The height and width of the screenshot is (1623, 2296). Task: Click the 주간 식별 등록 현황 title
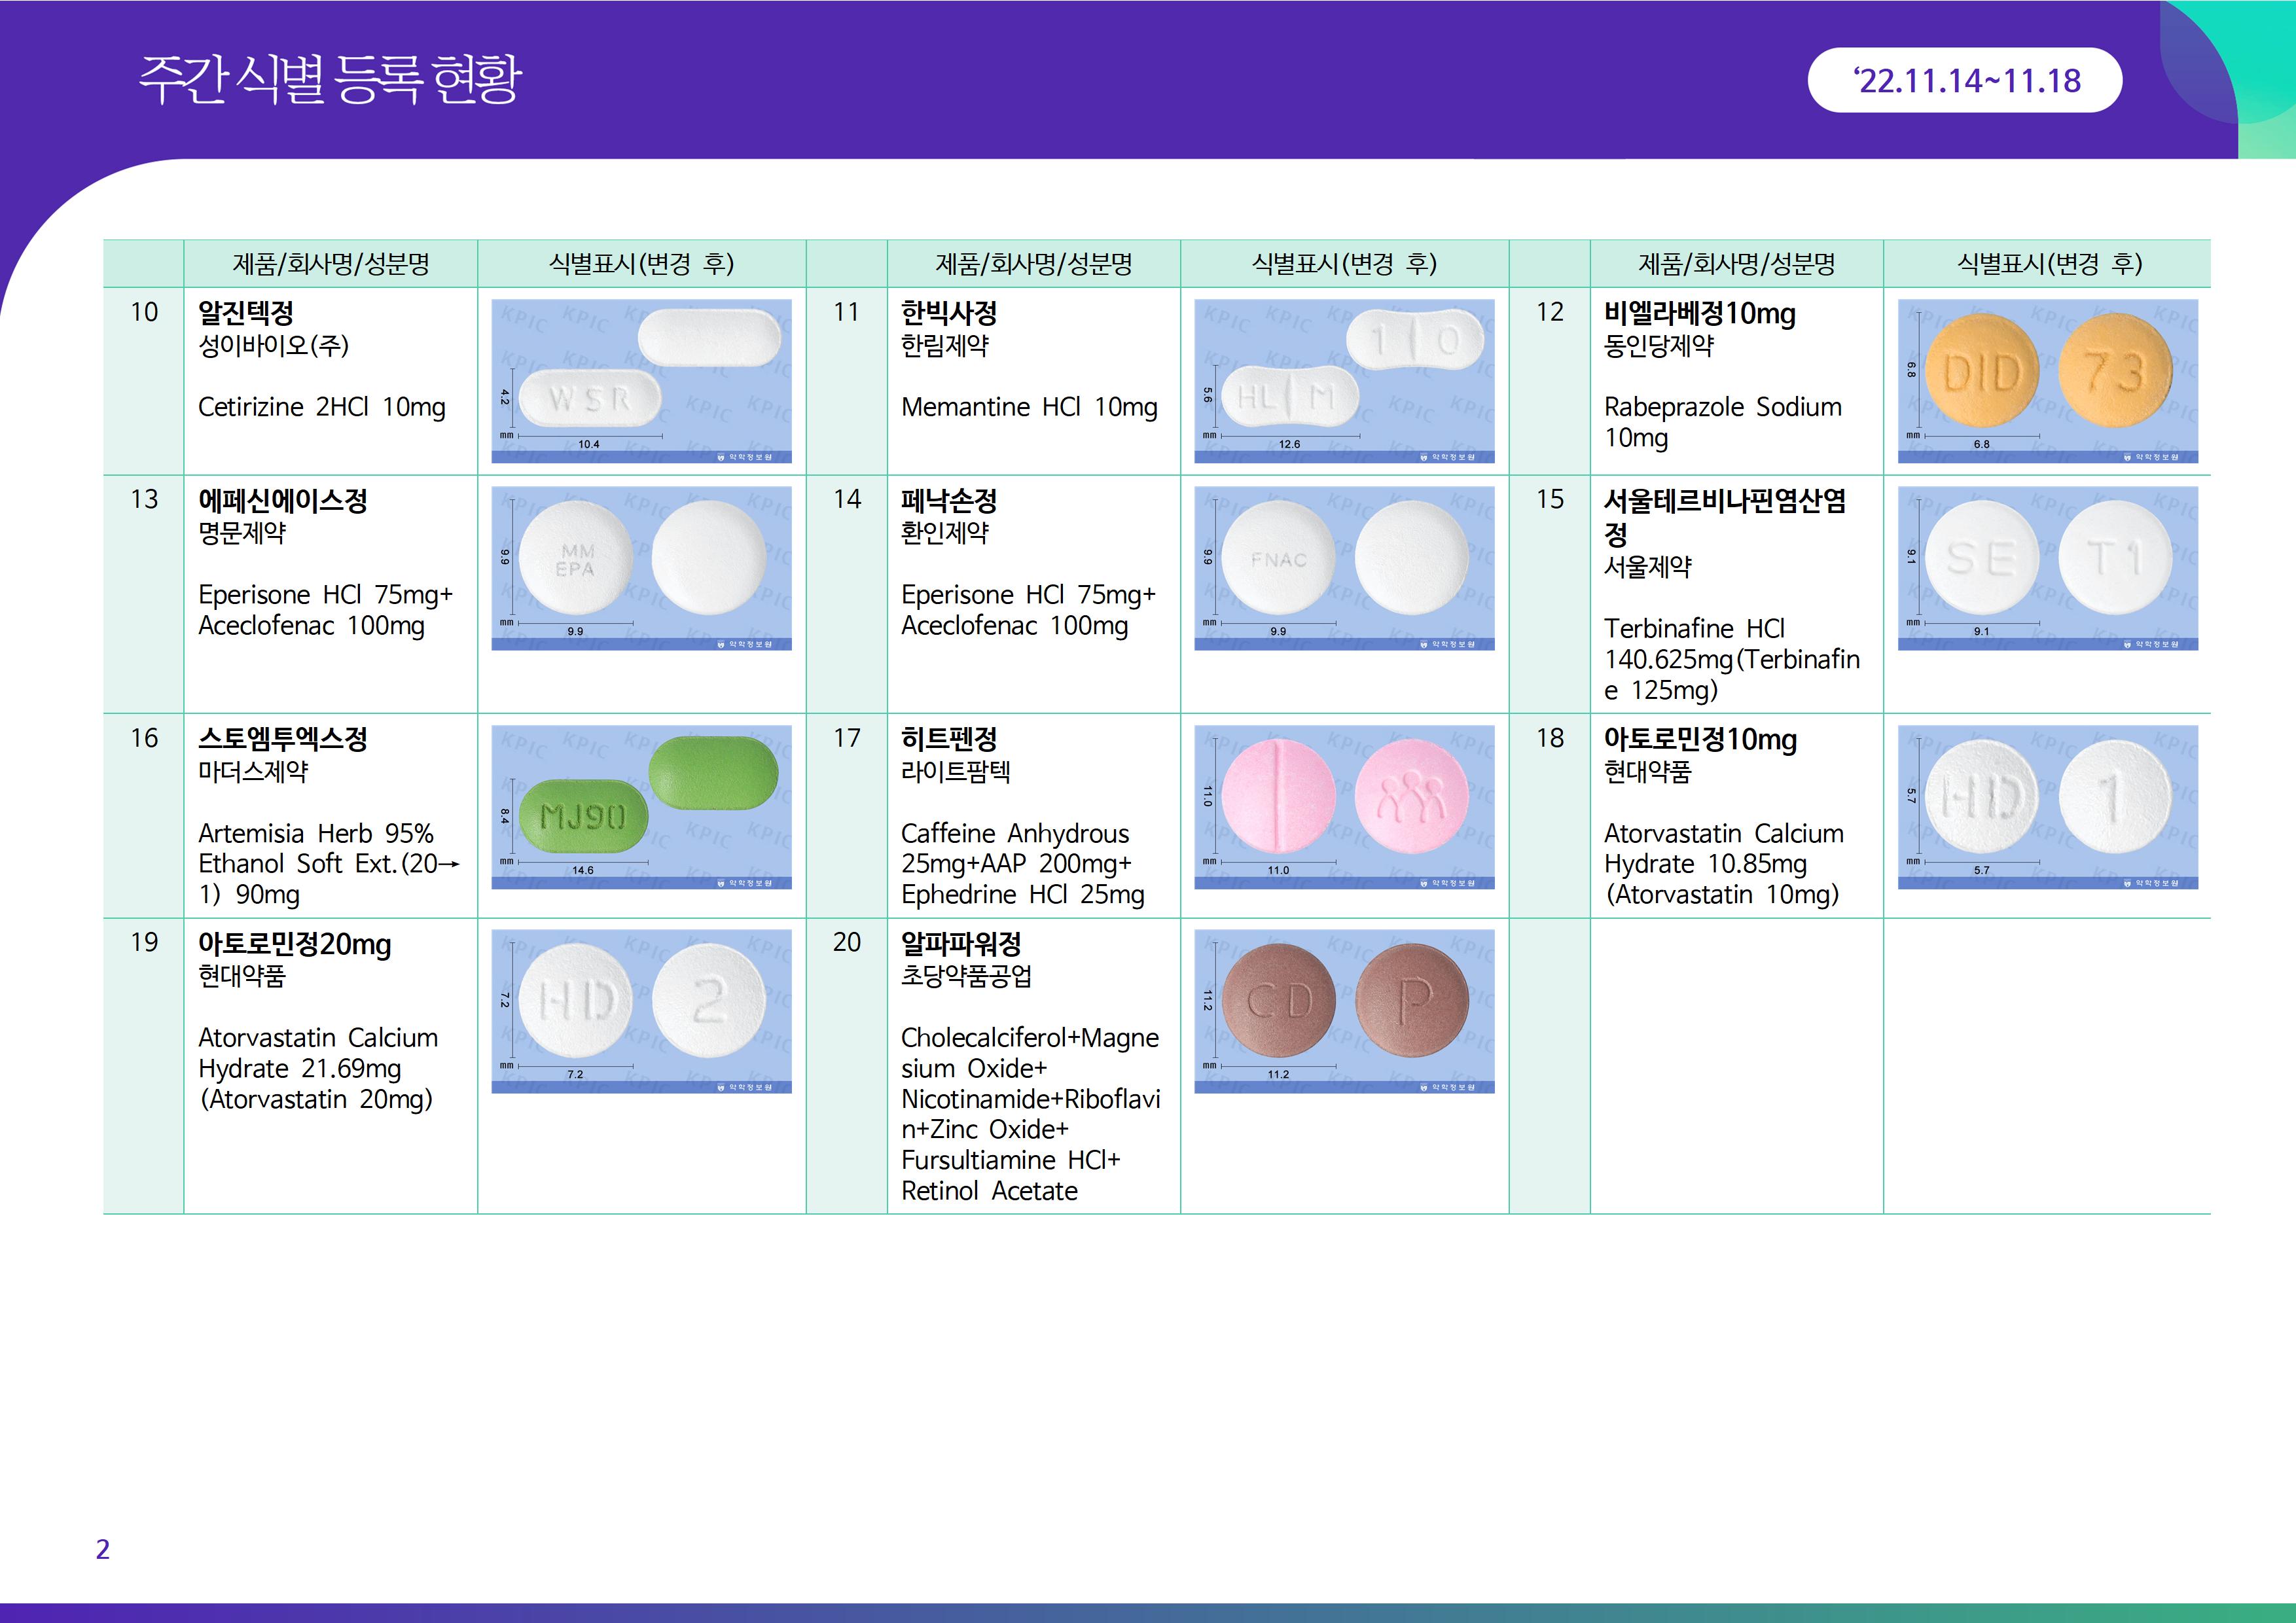point(330,79)
